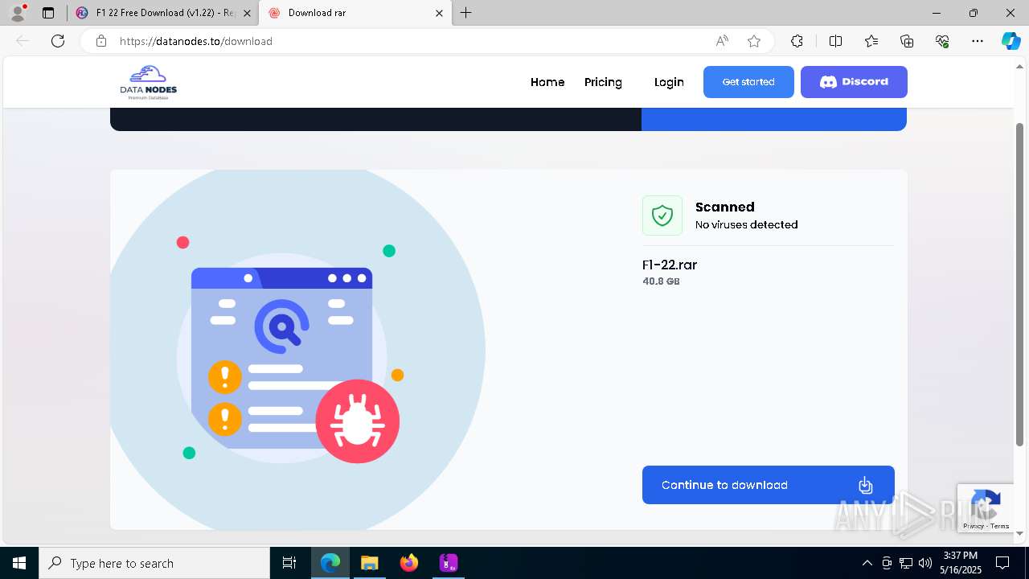The image size is (1029, 579).
Task: Click the Continue to download button
Action: [768, 485]
